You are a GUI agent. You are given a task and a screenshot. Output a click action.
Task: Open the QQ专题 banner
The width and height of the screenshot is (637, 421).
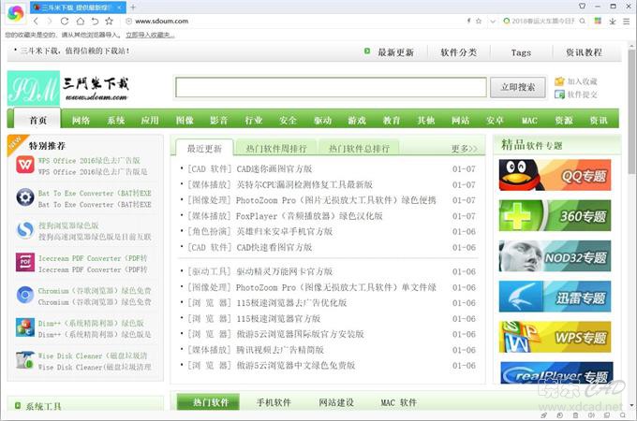coord(555,175)
